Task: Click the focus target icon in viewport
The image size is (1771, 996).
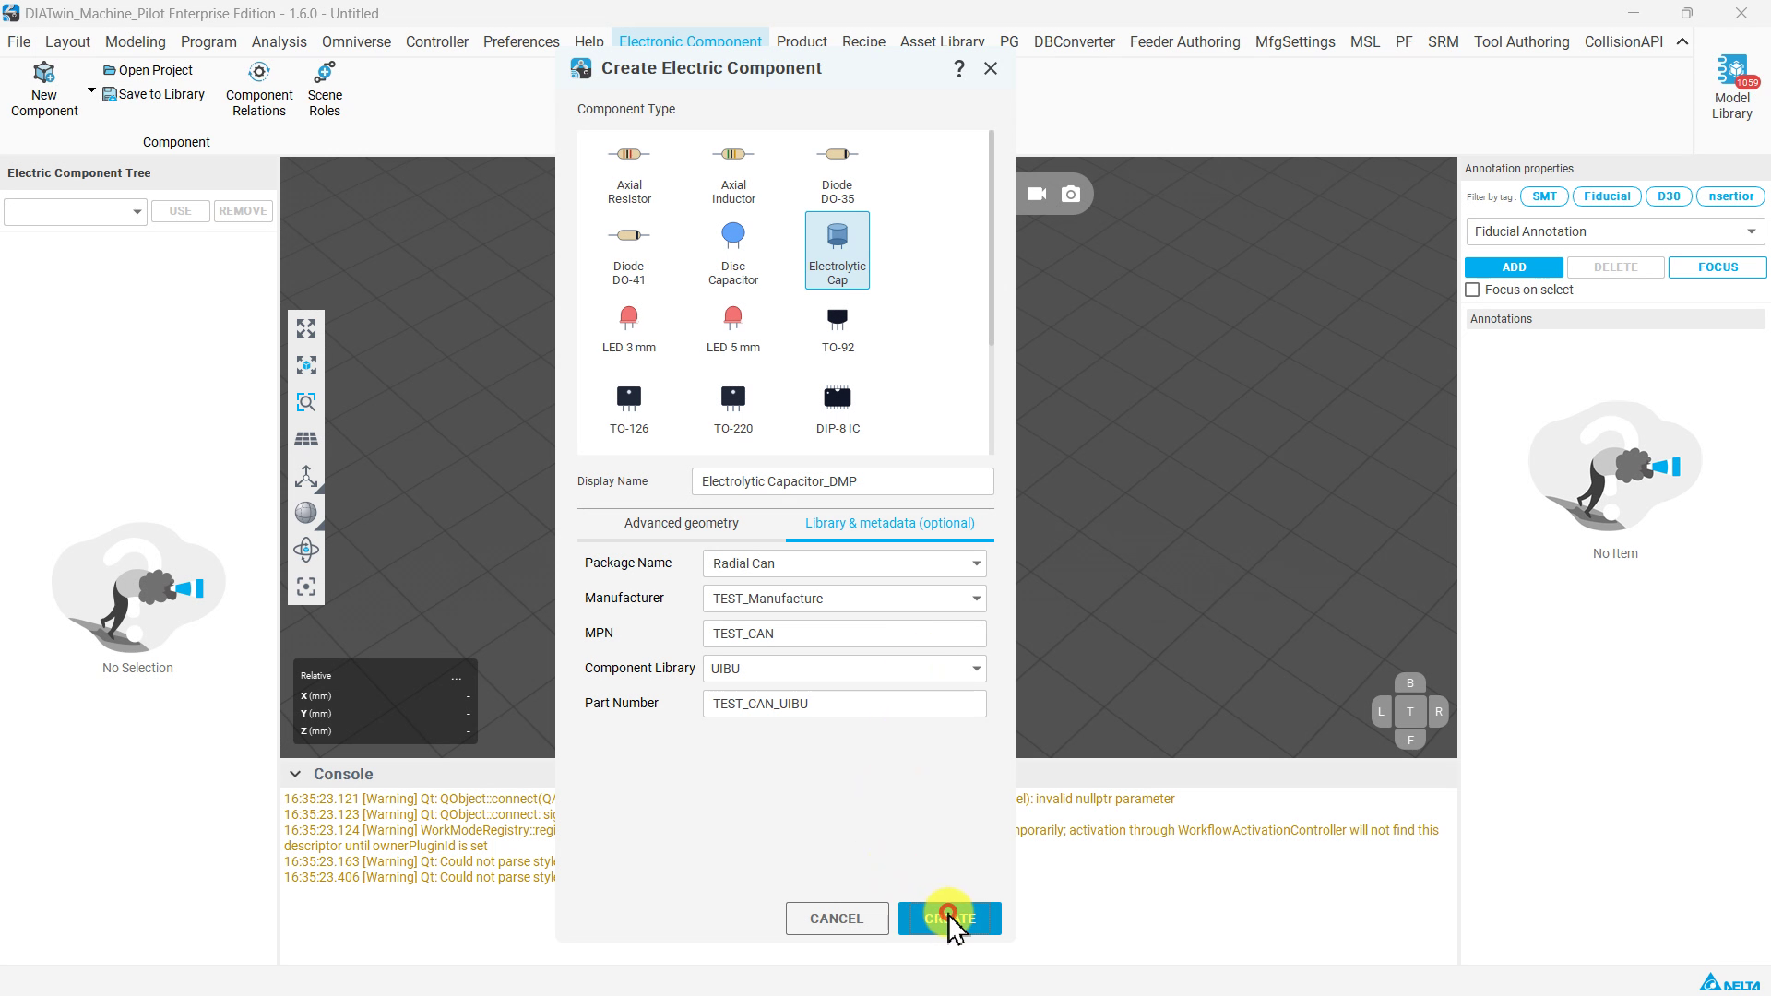Action: (x=306, y=587)
